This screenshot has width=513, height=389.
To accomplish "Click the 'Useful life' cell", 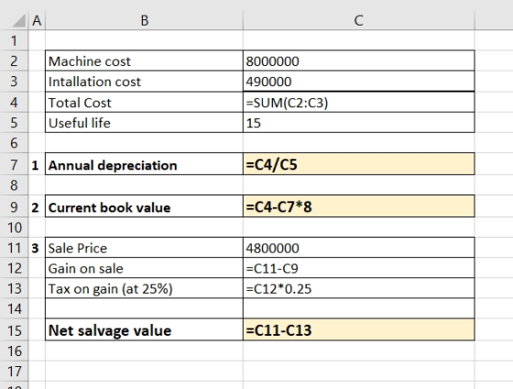I will click(x=145, y=123).
